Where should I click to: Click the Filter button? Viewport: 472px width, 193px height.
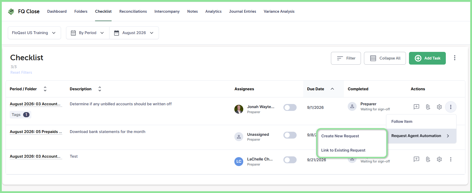click(346, 58)
